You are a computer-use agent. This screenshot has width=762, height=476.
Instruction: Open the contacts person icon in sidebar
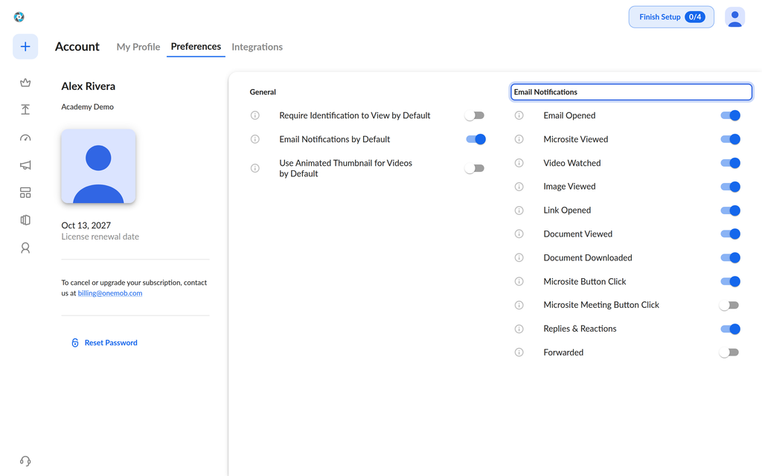[x=25, y=248]
